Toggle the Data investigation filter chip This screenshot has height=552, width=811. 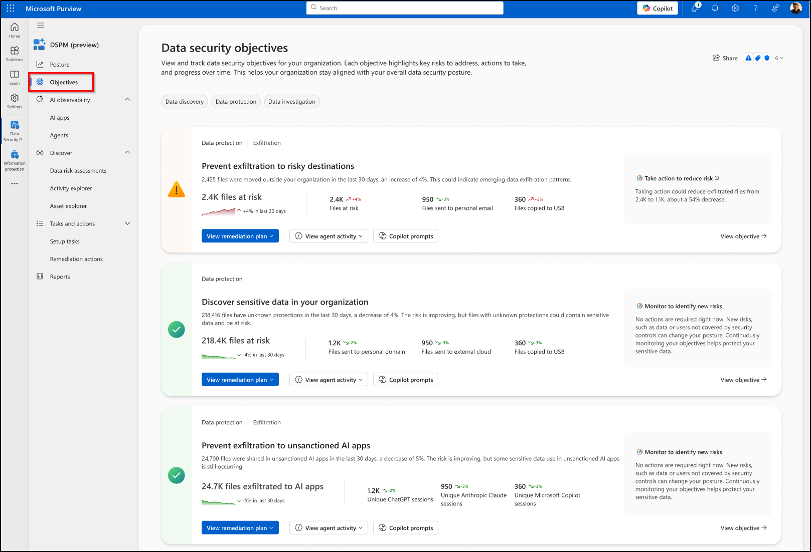tap(292, 101)
